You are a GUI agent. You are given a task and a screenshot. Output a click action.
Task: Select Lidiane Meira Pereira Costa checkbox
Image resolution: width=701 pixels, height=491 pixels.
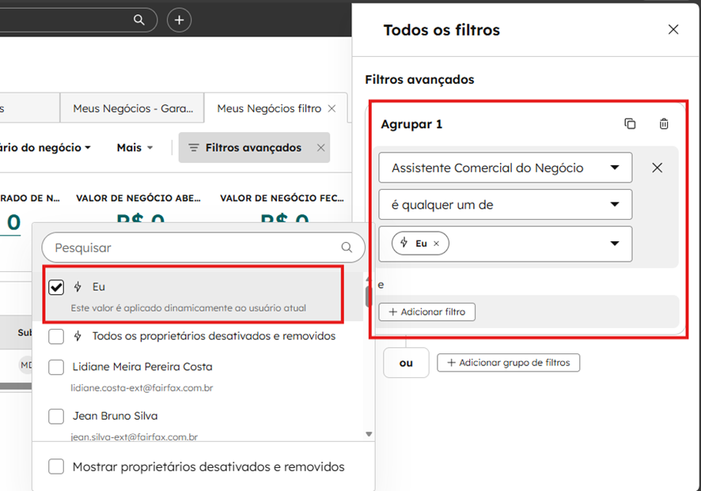pos(56,367)
